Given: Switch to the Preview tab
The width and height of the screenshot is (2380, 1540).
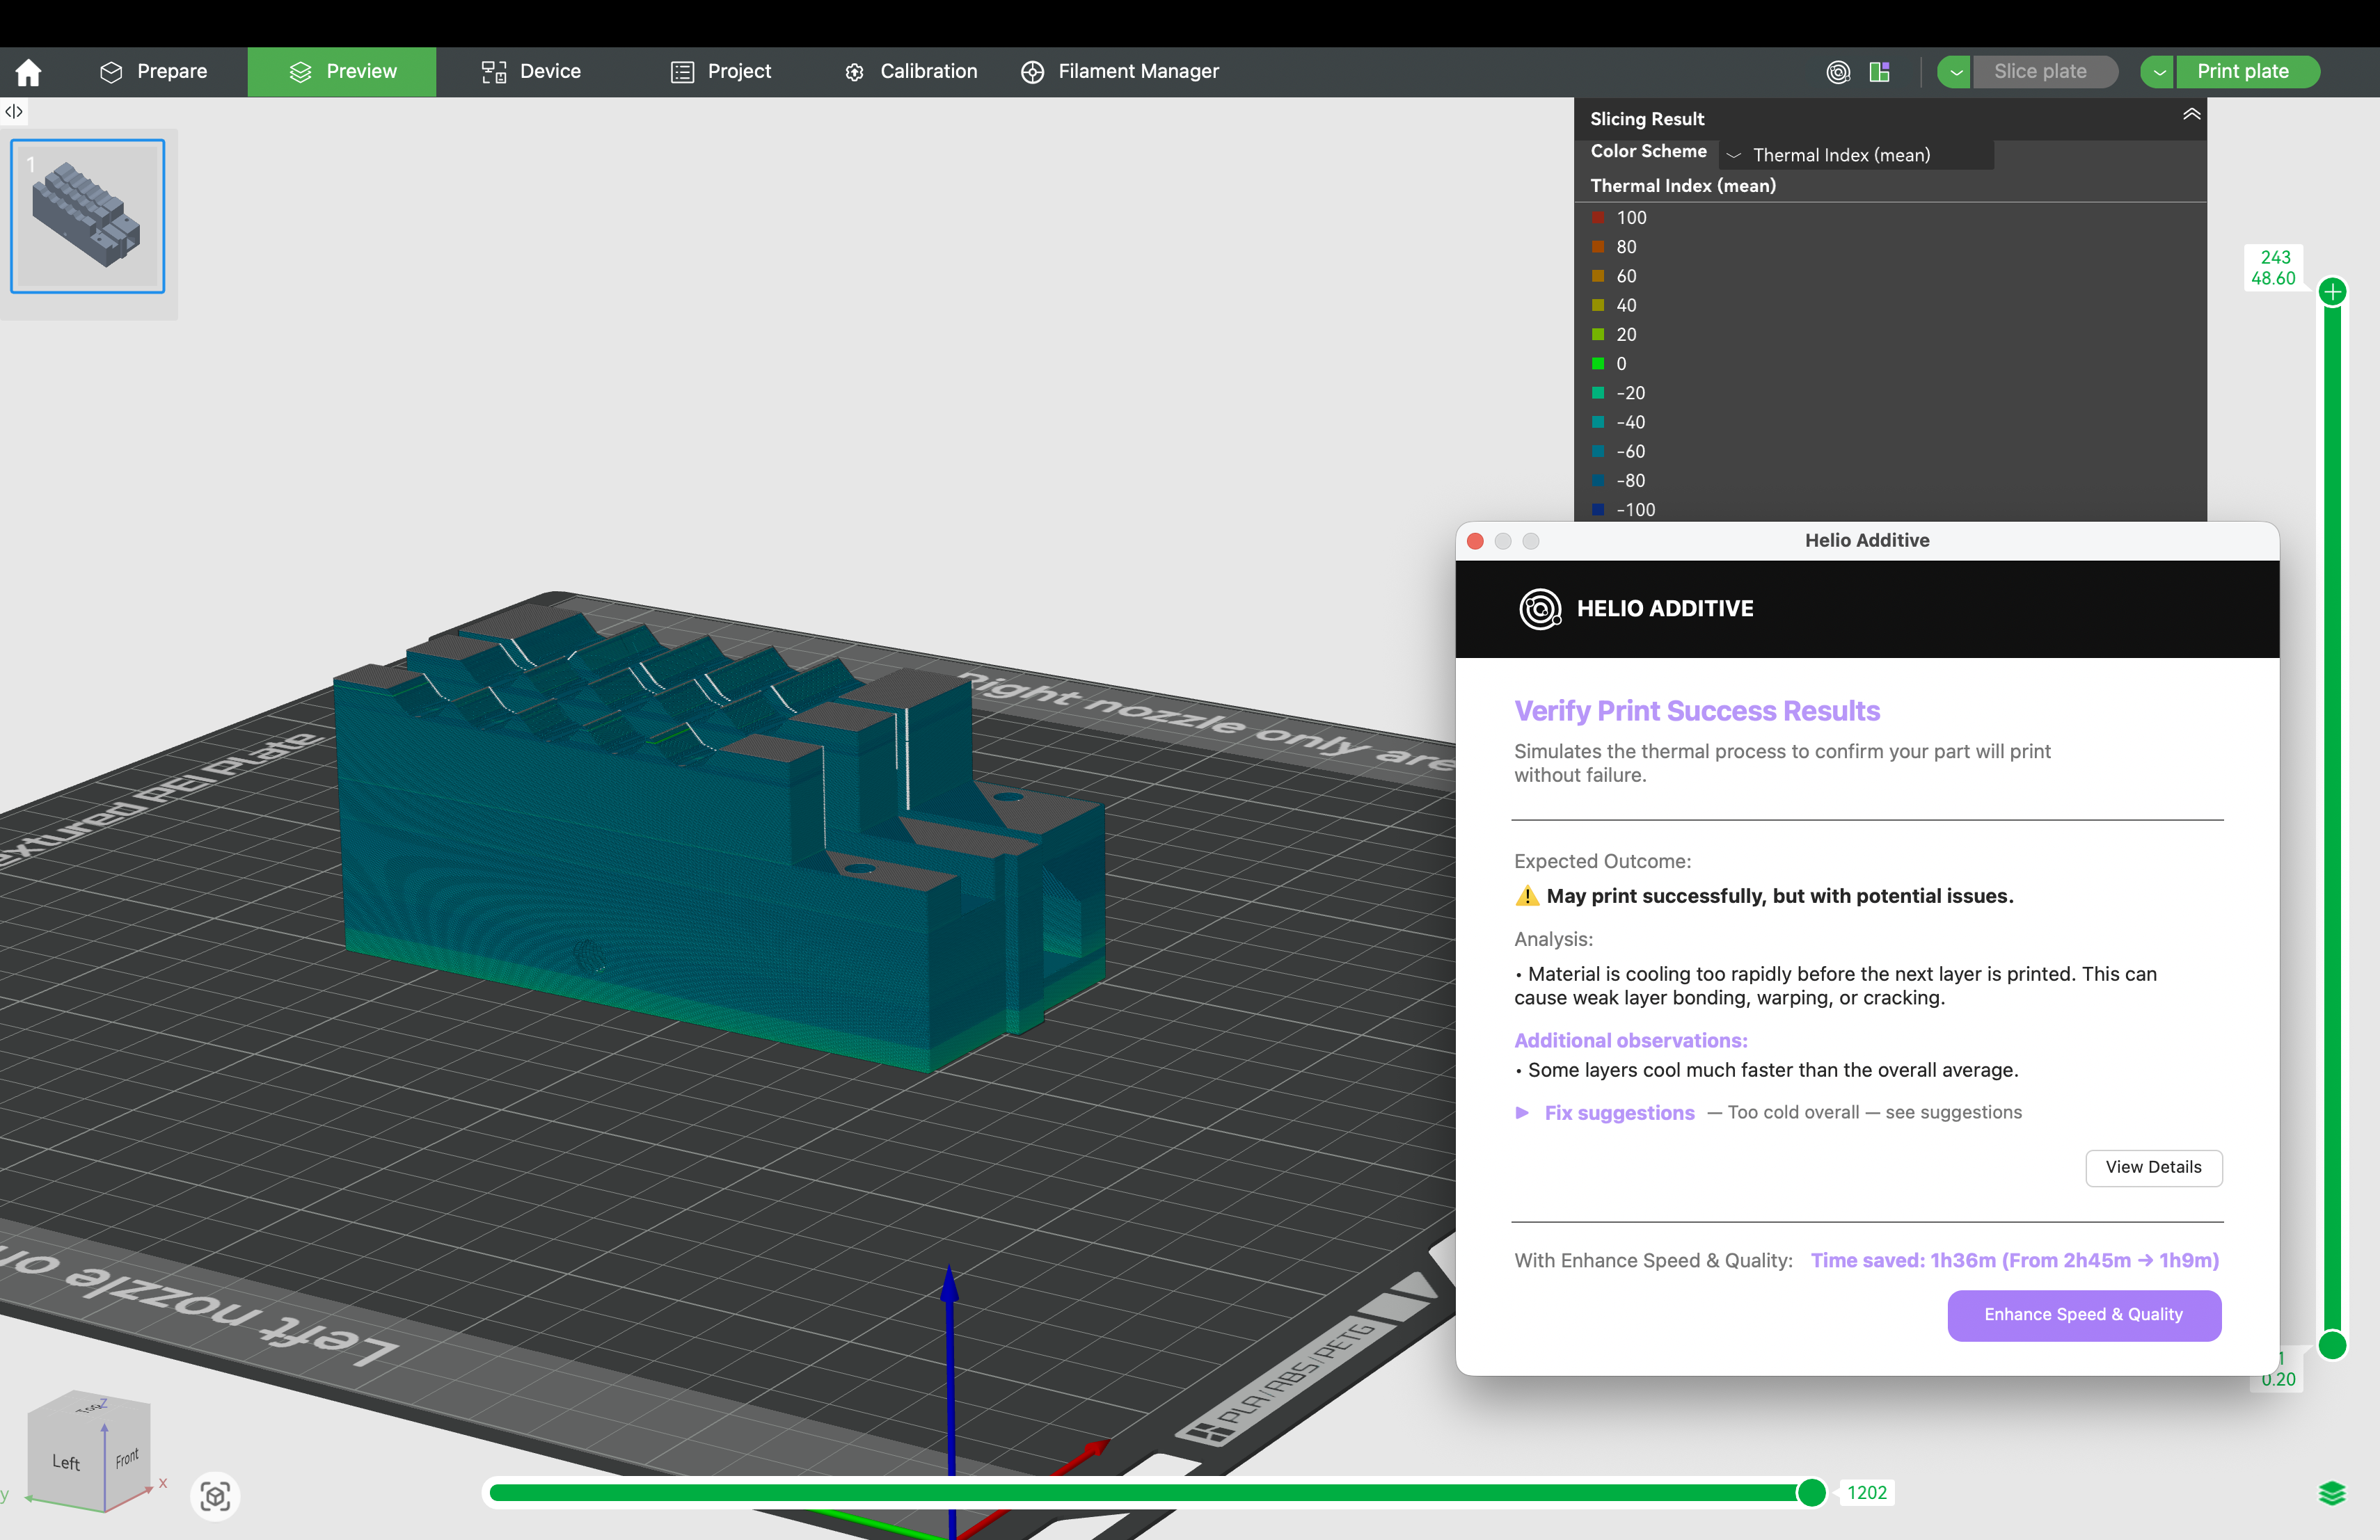Looking at the screenshot, I should (x=342, y=72).
